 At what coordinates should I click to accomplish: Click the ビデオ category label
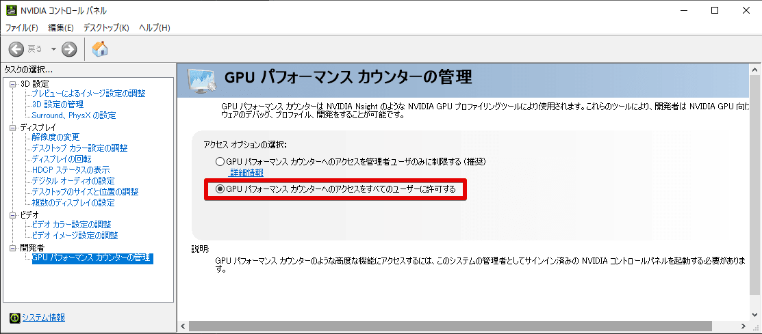pyautogui.click(x=29, y=214)
